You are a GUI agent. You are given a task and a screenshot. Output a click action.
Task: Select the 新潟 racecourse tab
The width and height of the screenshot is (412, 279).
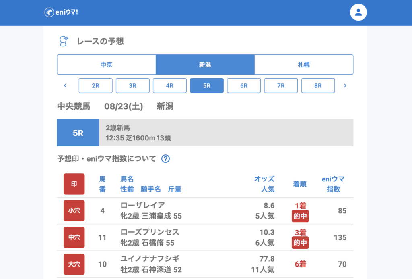pos(205,65)
